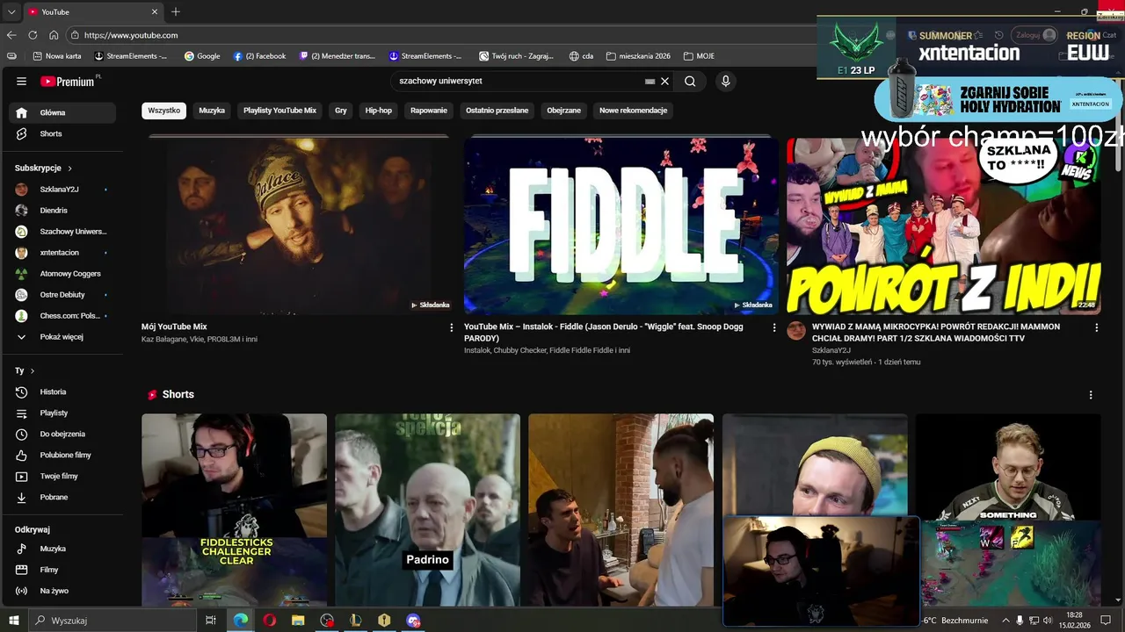The width and height of the screenshot is (1125, 632).
Task: Select the Playlisty YouTube Mix chip
Action: tap(279, 111)
